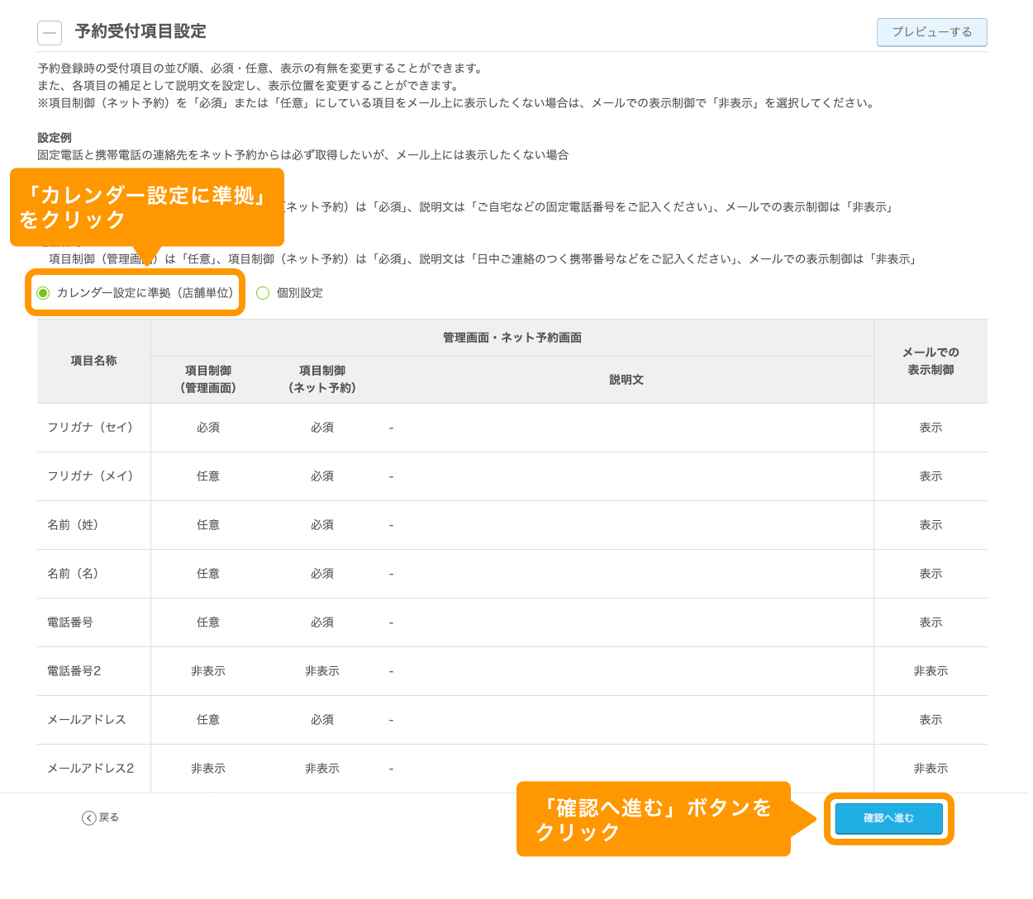Click 表示 mail control for フリガナ（セイ）
The height and width of the screenshot is (899, 1033).
931,428
